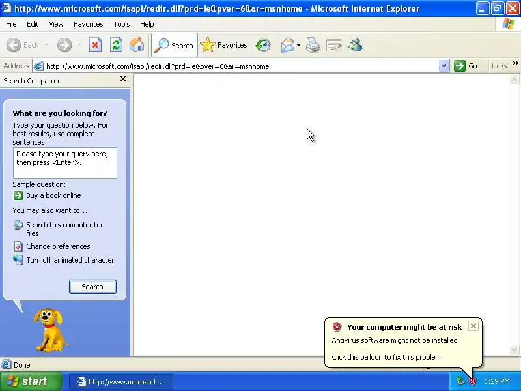
Task: Expand the Mail dropdown arrow
Action: pyautogui.click(x=298, y=45)
